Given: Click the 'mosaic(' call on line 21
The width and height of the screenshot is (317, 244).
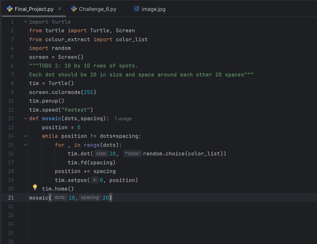Looking at the screenshot, I should pos(40,198).
